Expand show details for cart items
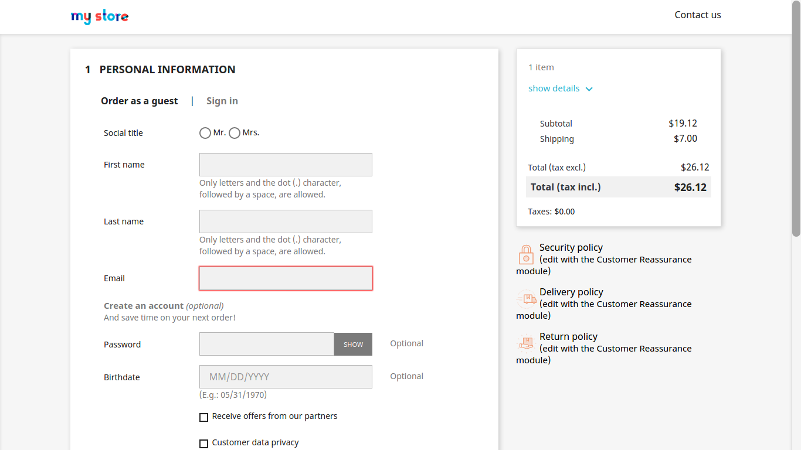Image resolution: width=801 pixels, height=450 pixels. (554, 88)
